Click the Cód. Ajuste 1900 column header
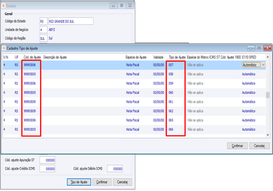The image size is (273, 191). (231, 57)
